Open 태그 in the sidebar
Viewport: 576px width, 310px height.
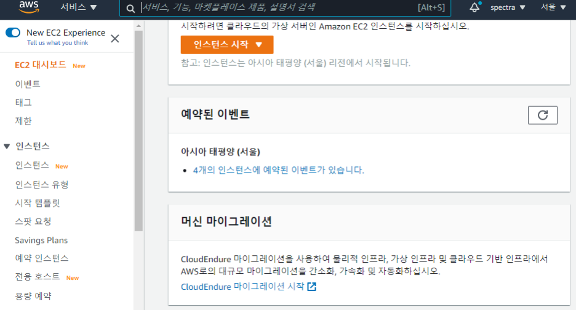(23, 103)
